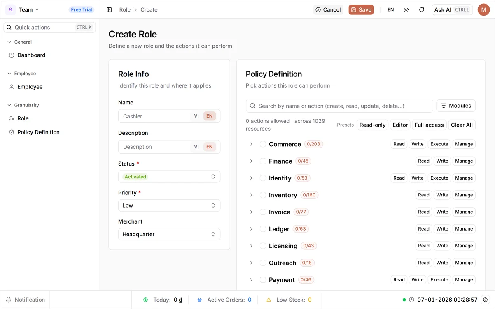Screen dimensions: 495x309
Task: Open the Priority dropdown
Action: pyautogui.click(x=169, y=205)
